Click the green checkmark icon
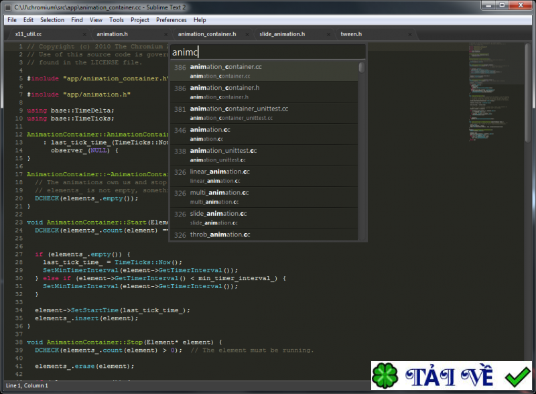 [x=517, y=377]
